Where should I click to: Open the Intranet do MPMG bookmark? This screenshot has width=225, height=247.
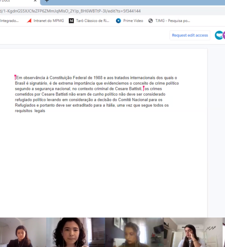pyautogui.click(x=45, y=21)
